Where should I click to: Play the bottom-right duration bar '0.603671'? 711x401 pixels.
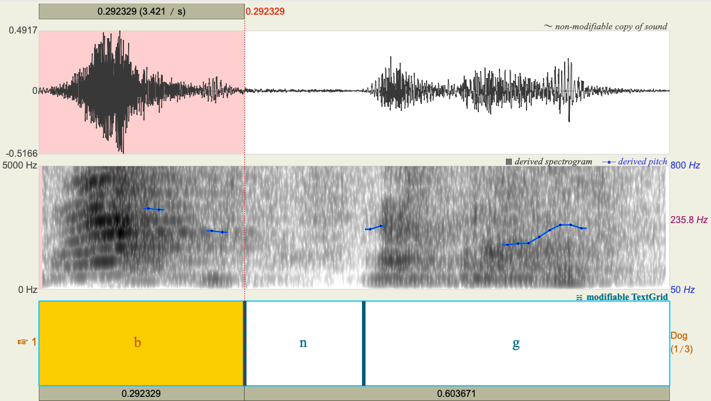tap(457, 392)
